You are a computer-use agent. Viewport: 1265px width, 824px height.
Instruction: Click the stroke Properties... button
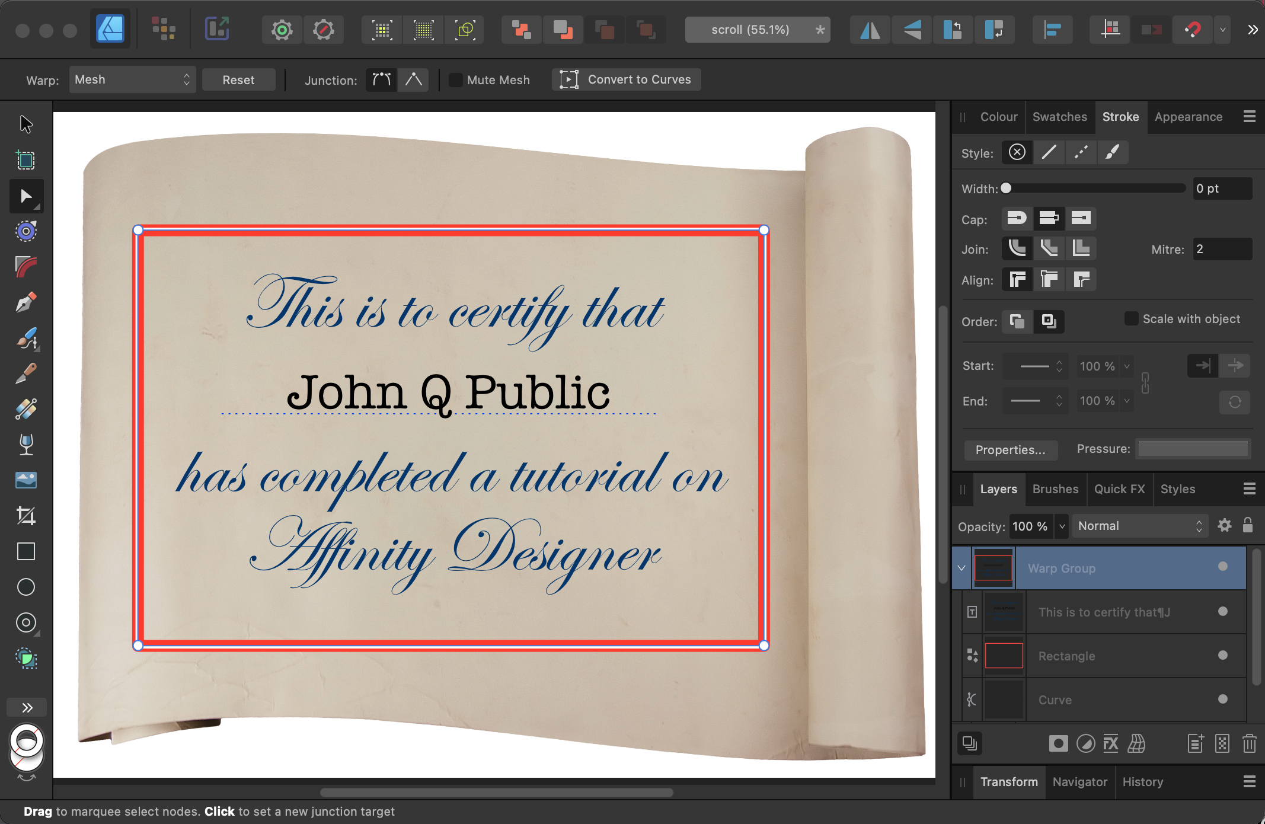tap(1010, 450)
